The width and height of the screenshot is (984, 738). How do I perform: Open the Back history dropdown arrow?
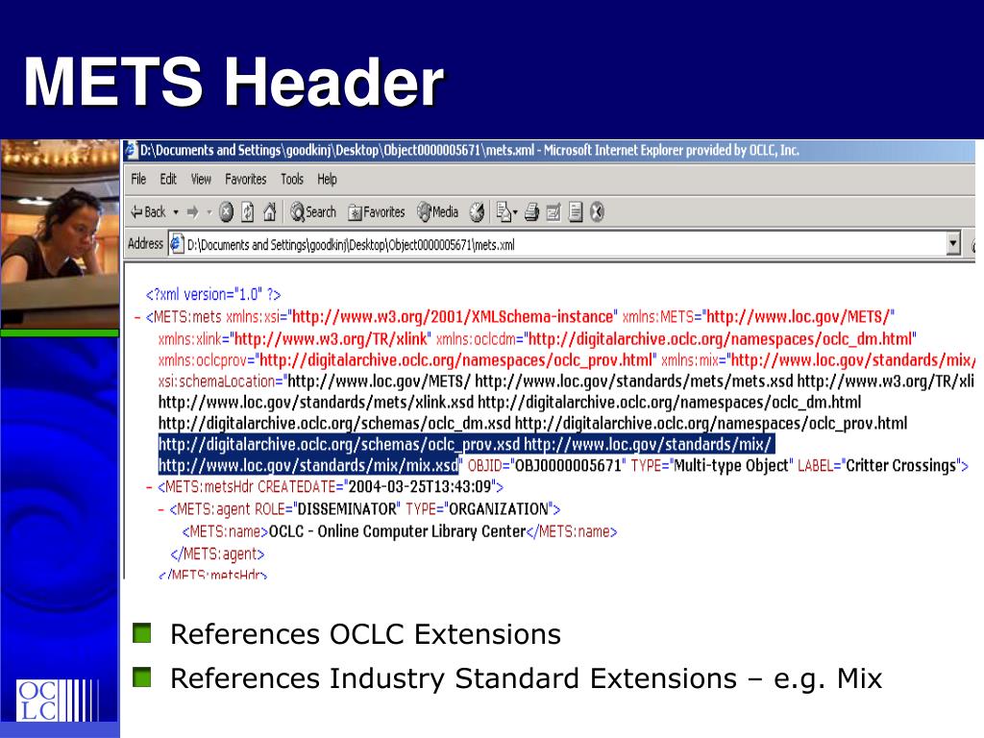coord(177,212)
